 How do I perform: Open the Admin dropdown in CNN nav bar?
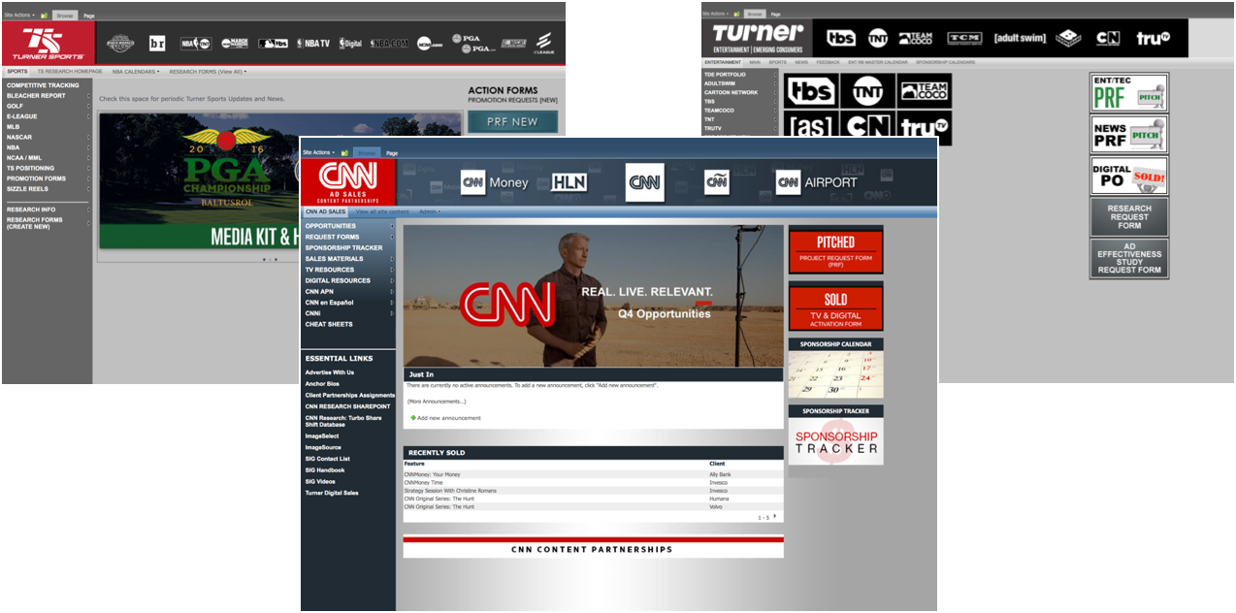[x=430, y=211]
